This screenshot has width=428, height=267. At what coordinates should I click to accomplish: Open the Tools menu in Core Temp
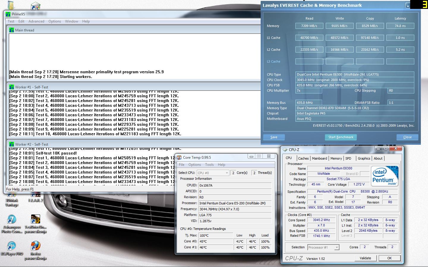click(x=209, y=165)
